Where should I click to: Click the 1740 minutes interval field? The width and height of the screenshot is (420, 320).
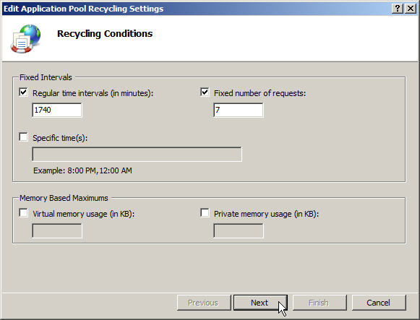[57, 110]
